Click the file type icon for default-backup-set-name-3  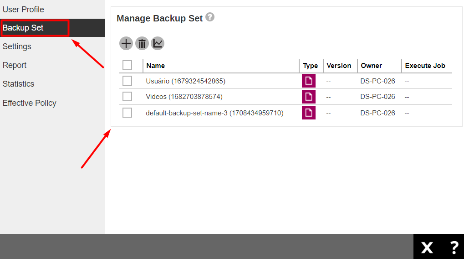point(309,113)
